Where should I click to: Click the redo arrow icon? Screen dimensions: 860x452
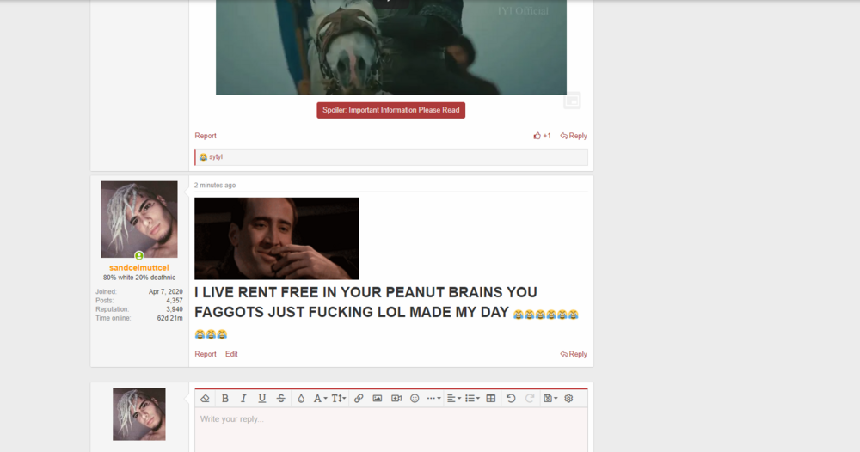530,399
